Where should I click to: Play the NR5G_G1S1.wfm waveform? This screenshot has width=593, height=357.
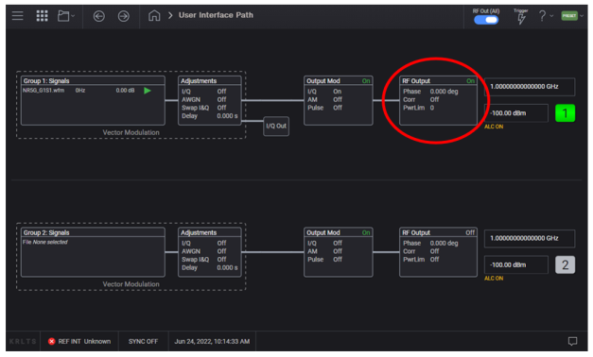tap(148, 91)
